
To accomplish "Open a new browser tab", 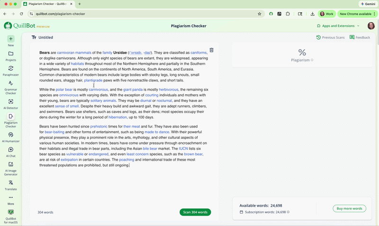I will tap(80, 4).
